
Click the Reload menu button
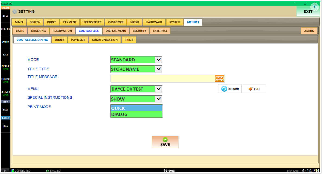pyautogui.click(x=230, y=89)
